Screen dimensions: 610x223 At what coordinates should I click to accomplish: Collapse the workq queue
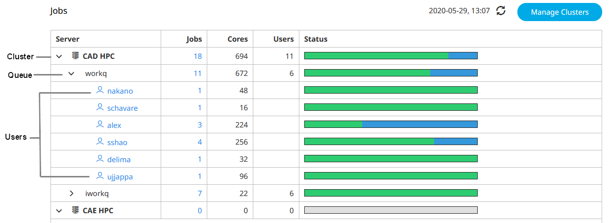coord(72,74)
